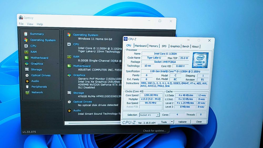
Task: Click the Close button in CPU-Z
Action: [199, 122]
